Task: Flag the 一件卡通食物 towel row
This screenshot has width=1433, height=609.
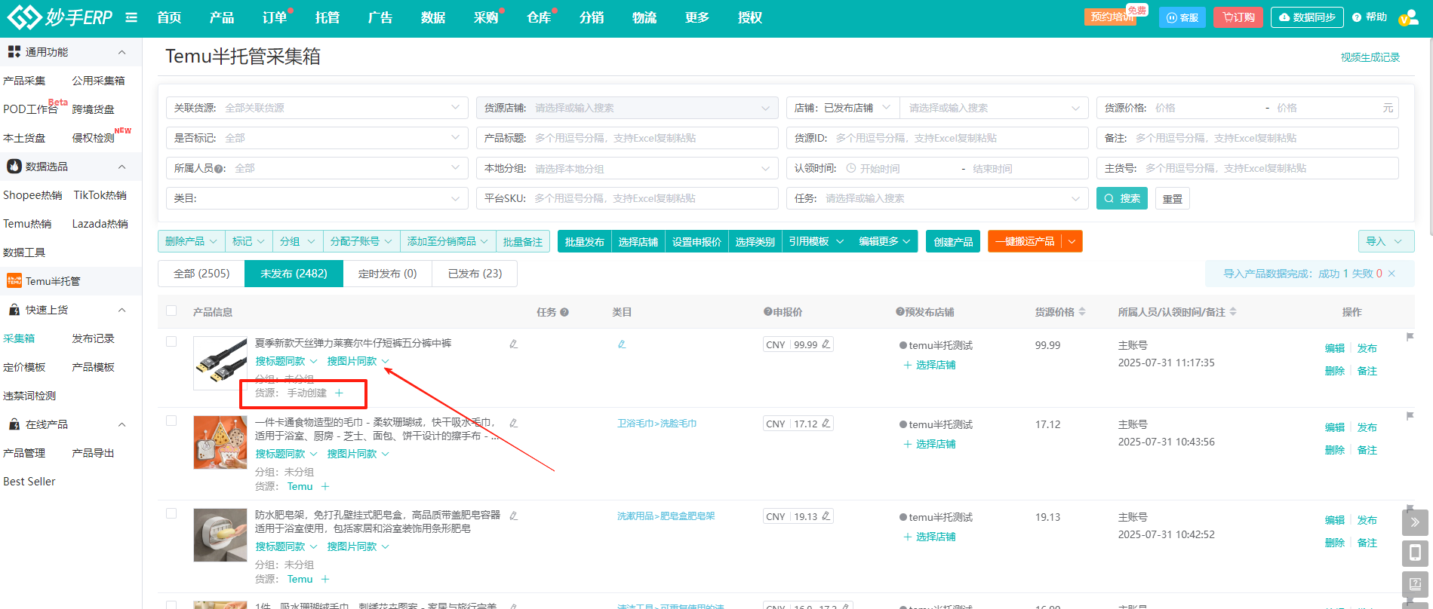Action: pos(1410,416)
